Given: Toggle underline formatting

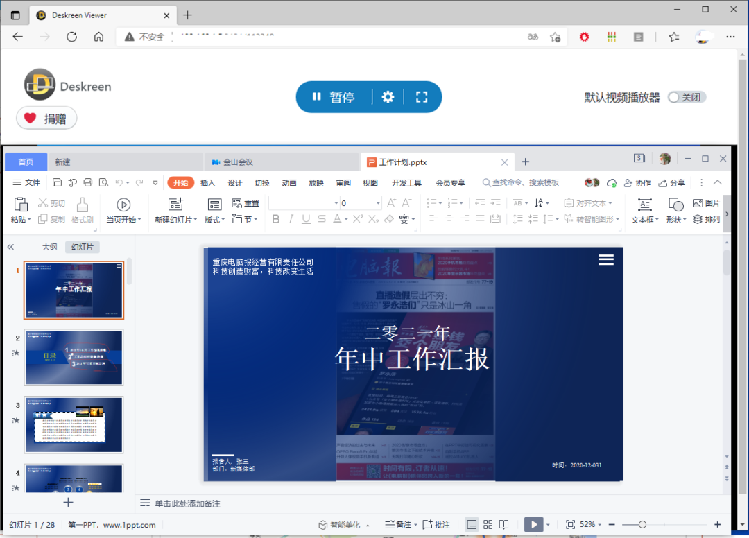Looking at the screenshot, I should pos(306,218).
